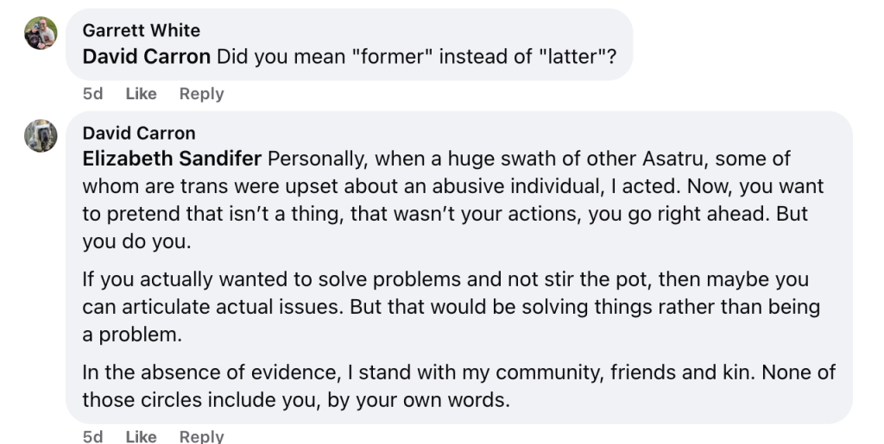This screenshot has height=444, width=884.
Task: Click the Elizabeth Sandifer mention tag
Action: (x=172, y=159)
